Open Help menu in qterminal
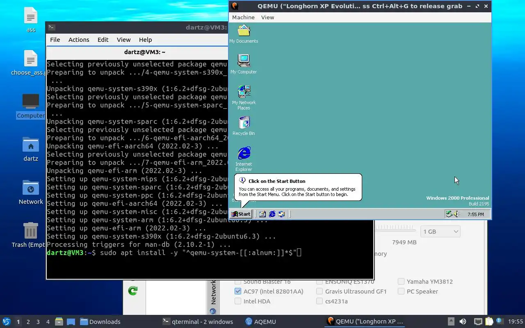Image resolution: width=525 pixels, height=328 pixels. [x=145, y=40]
